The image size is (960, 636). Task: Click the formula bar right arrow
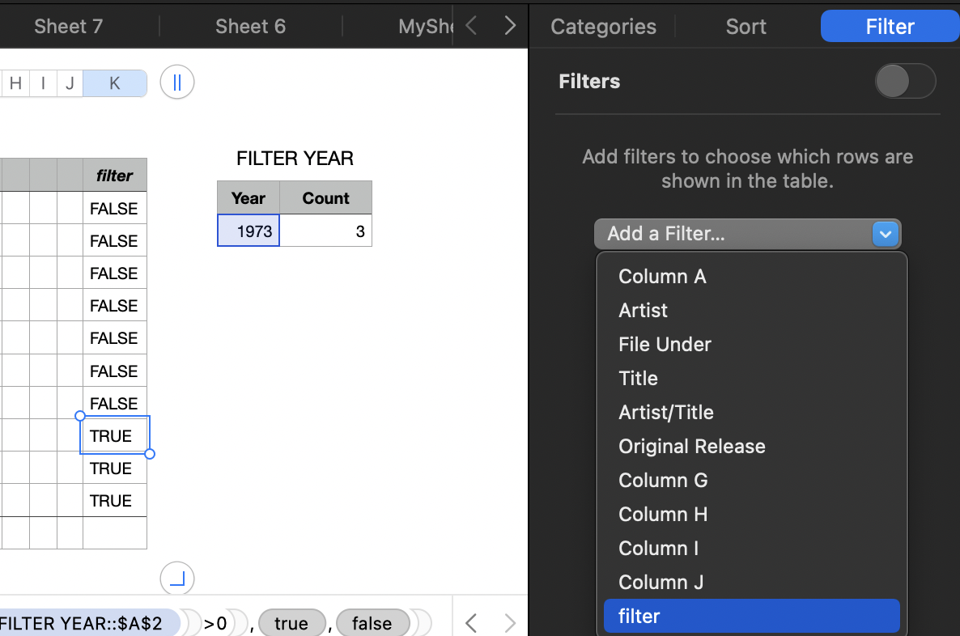point(510,623)
